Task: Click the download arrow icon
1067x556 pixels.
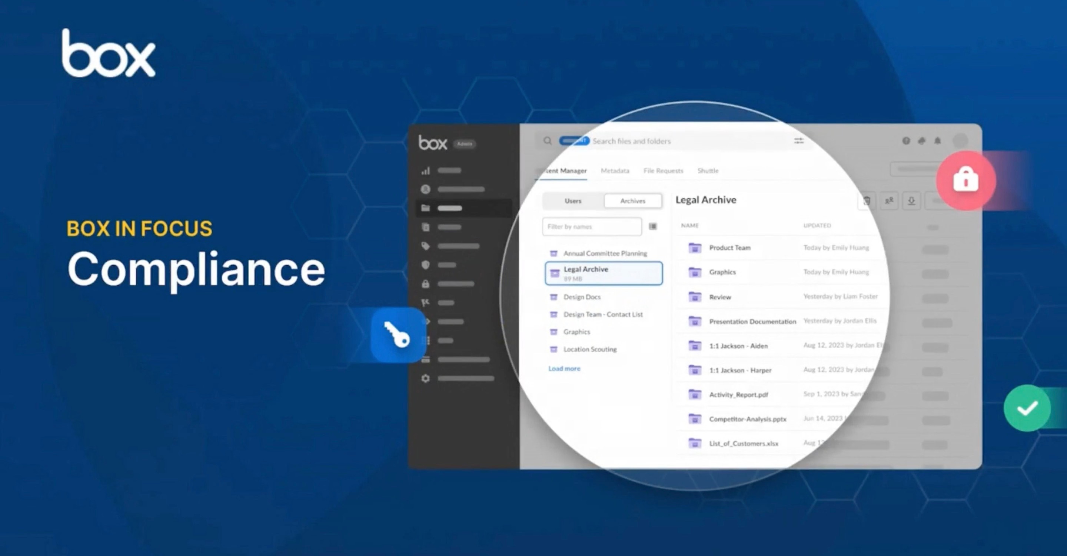Action: [x=912, y=201]
